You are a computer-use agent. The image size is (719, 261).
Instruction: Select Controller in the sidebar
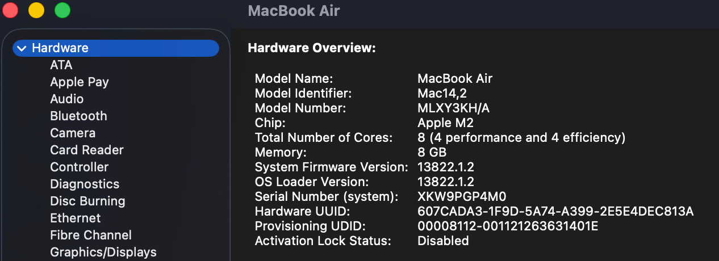click(x=80, y=167)
